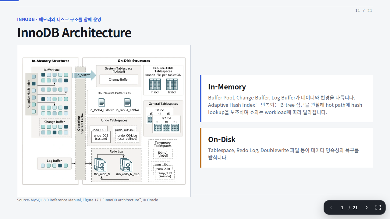Click the ib_16384_0.dblwr file icon
390x219 pixels.
tap(101, 103)
